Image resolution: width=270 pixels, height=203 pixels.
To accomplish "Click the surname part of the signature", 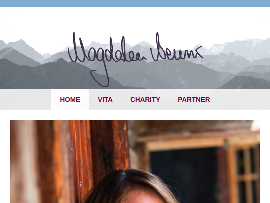I will tap(177, 47).
